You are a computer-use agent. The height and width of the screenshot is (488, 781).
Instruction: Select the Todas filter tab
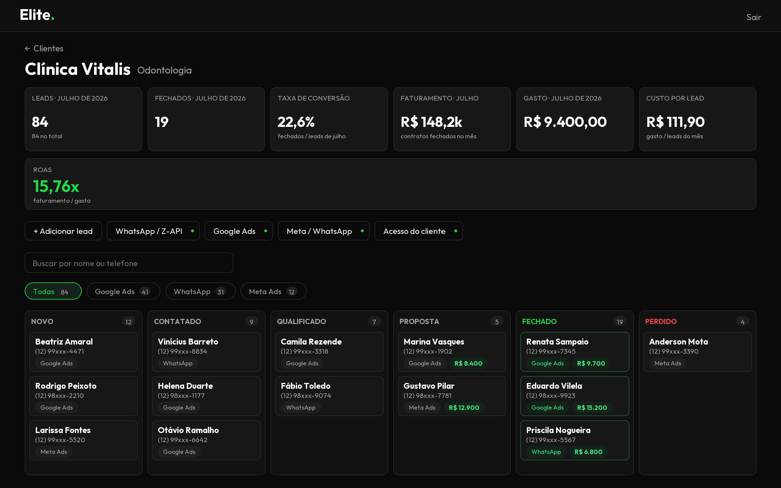coord(53,291)
